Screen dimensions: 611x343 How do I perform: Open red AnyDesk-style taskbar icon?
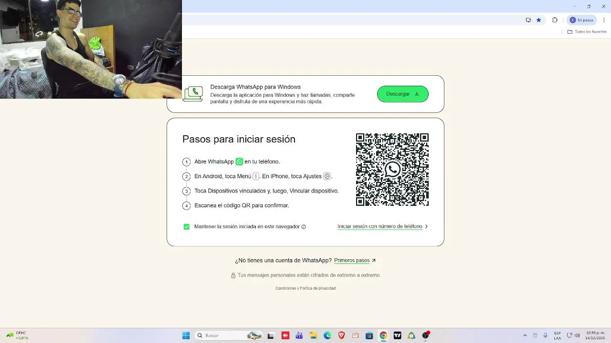[285, 335]
